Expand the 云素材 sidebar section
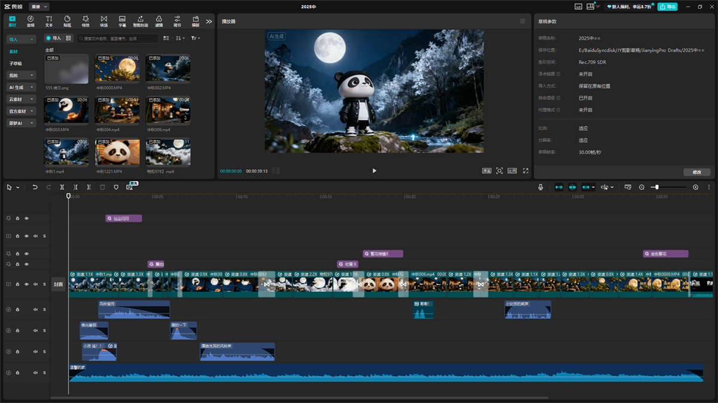The image size is (718, 403). [22, 99]
